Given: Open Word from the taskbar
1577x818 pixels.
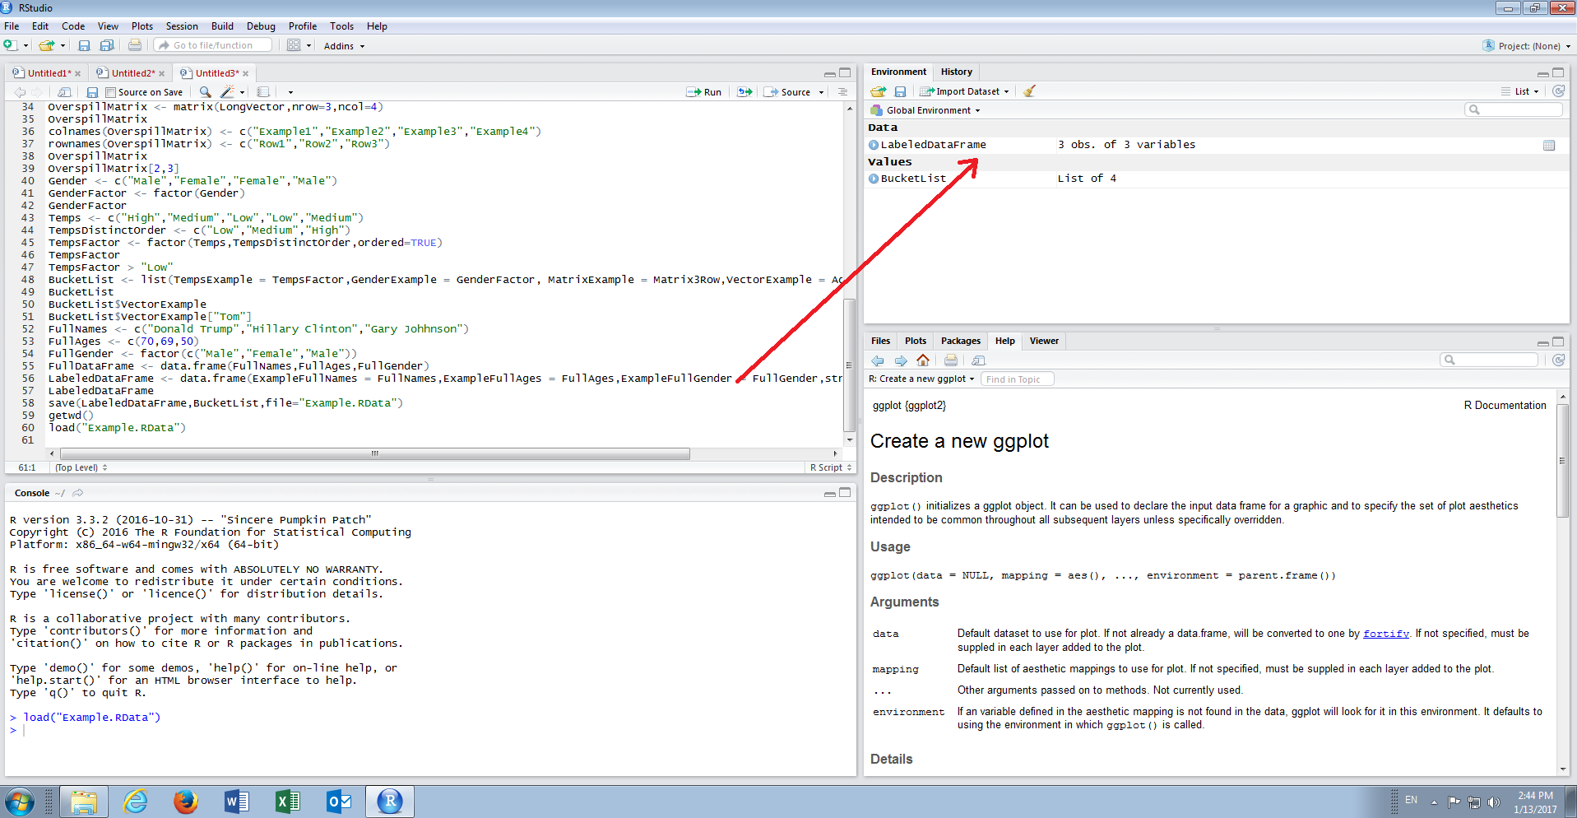Looking at the screenshot, I should [x=237, y=801].
